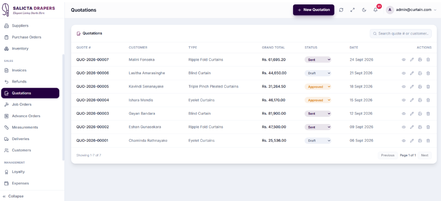Open Purchase Orders in the sidebar

(30, 37)
